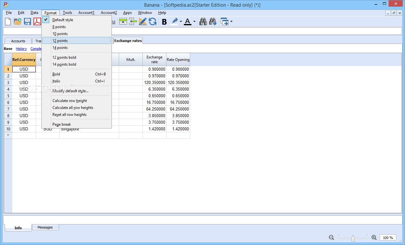
Task: Select Calculate row height
Action: pyautogui.click(x=77, y=101)
